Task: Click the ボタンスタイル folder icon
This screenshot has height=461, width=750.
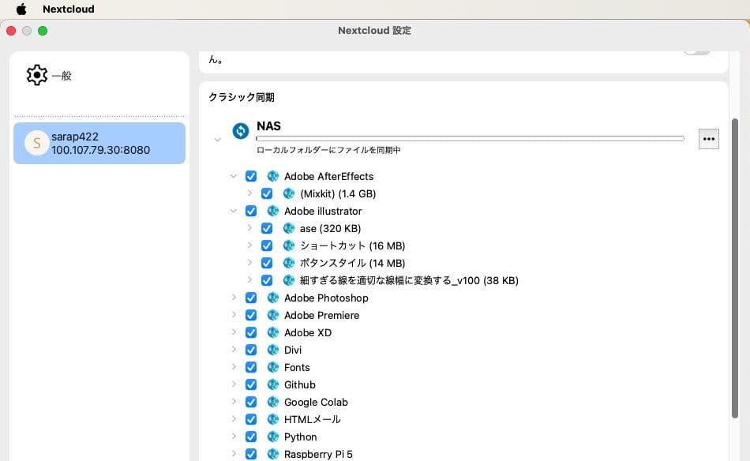Action: pos(289,263)
